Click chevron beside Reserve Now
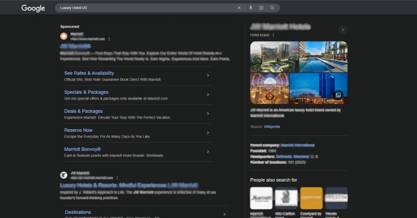 [208, 132]
